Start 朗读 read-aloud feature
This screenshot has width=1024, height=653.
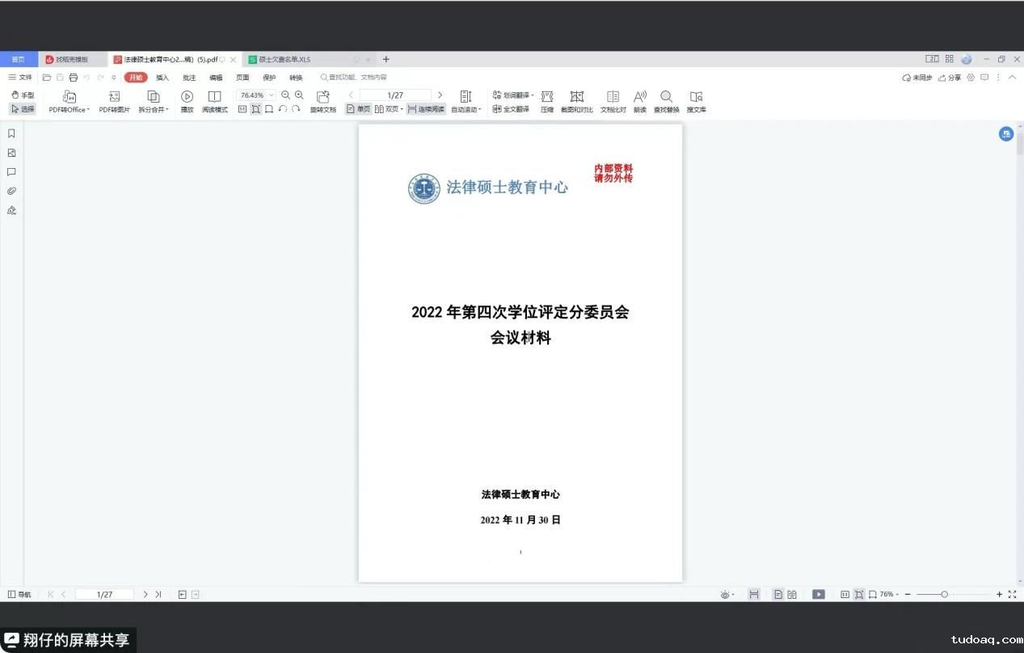[639, 97]
